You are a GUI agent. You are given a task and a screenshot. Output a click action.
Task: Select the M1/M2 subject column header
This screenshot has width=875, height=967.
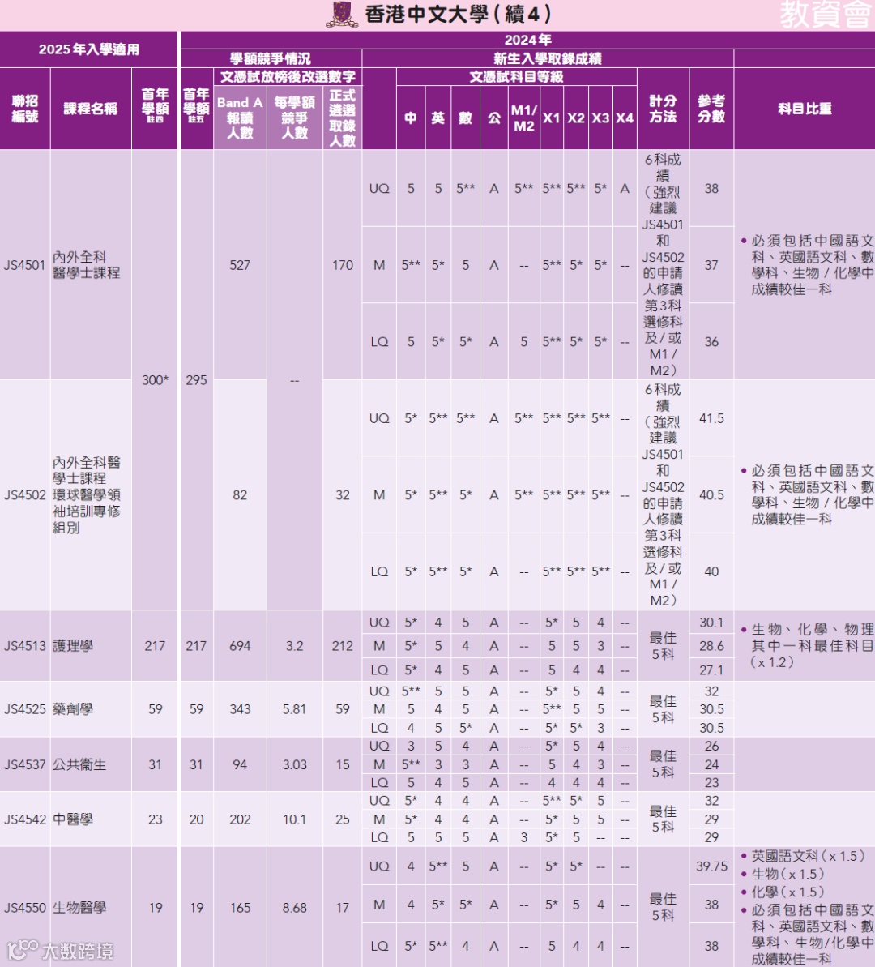click(x=523, y=118)
